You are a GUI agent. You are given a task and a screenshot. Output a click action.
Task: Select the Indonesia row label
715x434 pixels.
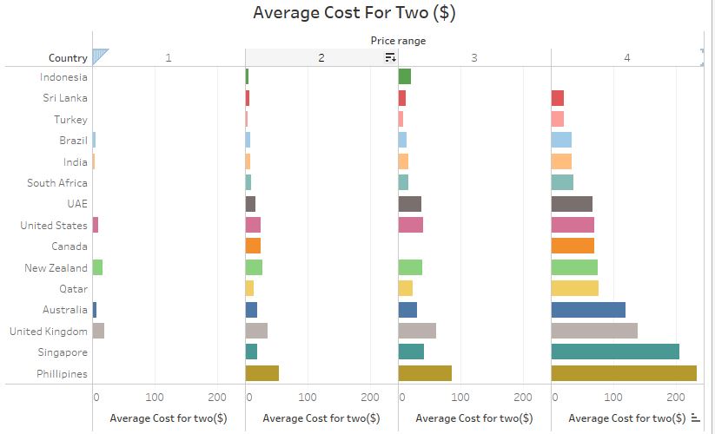point(63,77)
